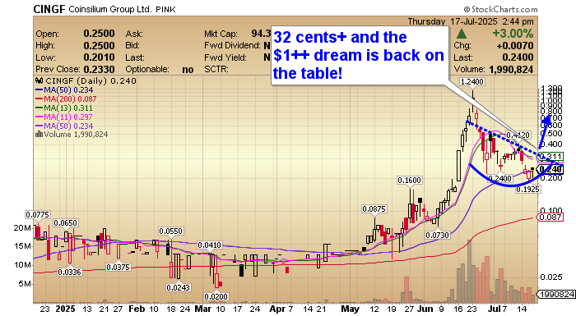Click the MA(200) 0.087 legend entry

pyautogui.click(x=66, y=99)
